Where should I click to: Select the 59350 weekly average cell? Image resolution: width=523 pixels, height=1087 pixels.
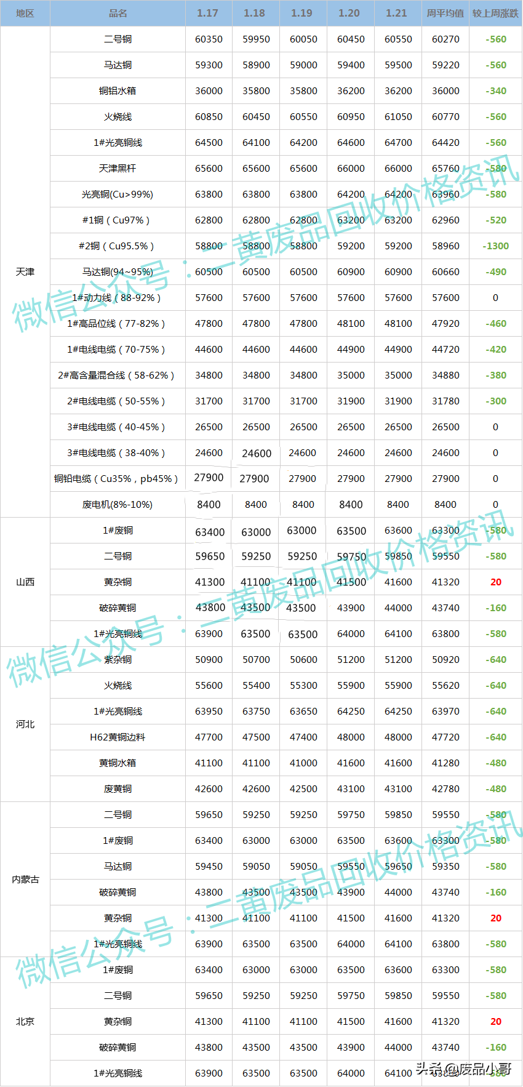coord(445,866)
